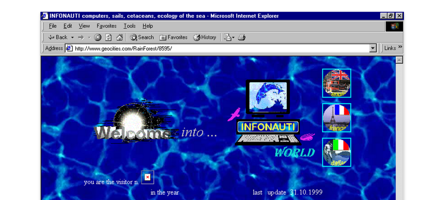Minimize the Internet Explorer window
The width and height of the screenshot is (448, 200).
point(384,16)
